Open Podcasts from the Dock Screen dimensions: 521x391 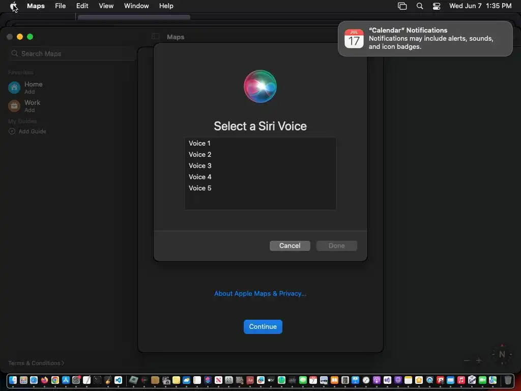pos(377,380)
